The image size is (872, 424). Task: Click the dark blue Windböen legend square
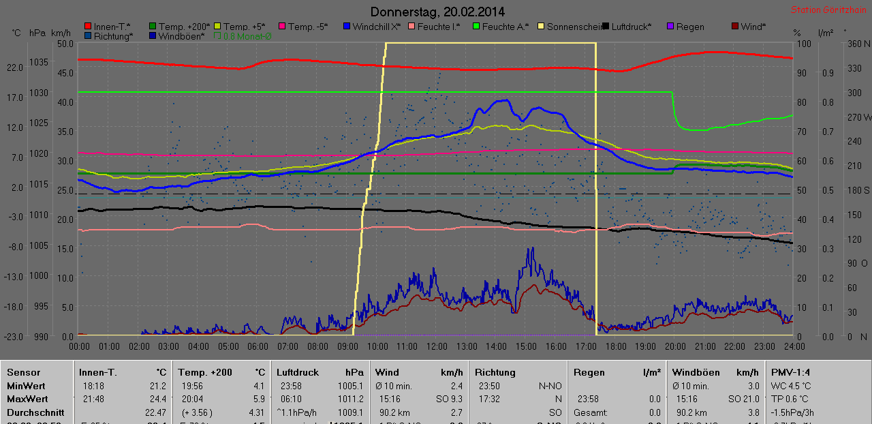point(153,36)
